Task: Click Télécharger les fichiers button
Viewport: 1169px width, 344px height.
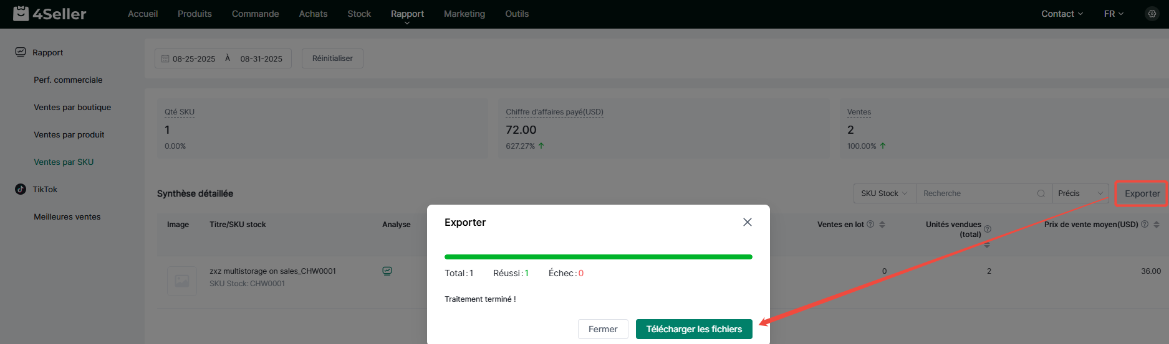Action: (x=694, y=329)
